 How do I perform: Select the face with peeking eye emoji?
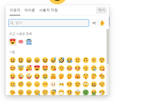coord(78,76)
